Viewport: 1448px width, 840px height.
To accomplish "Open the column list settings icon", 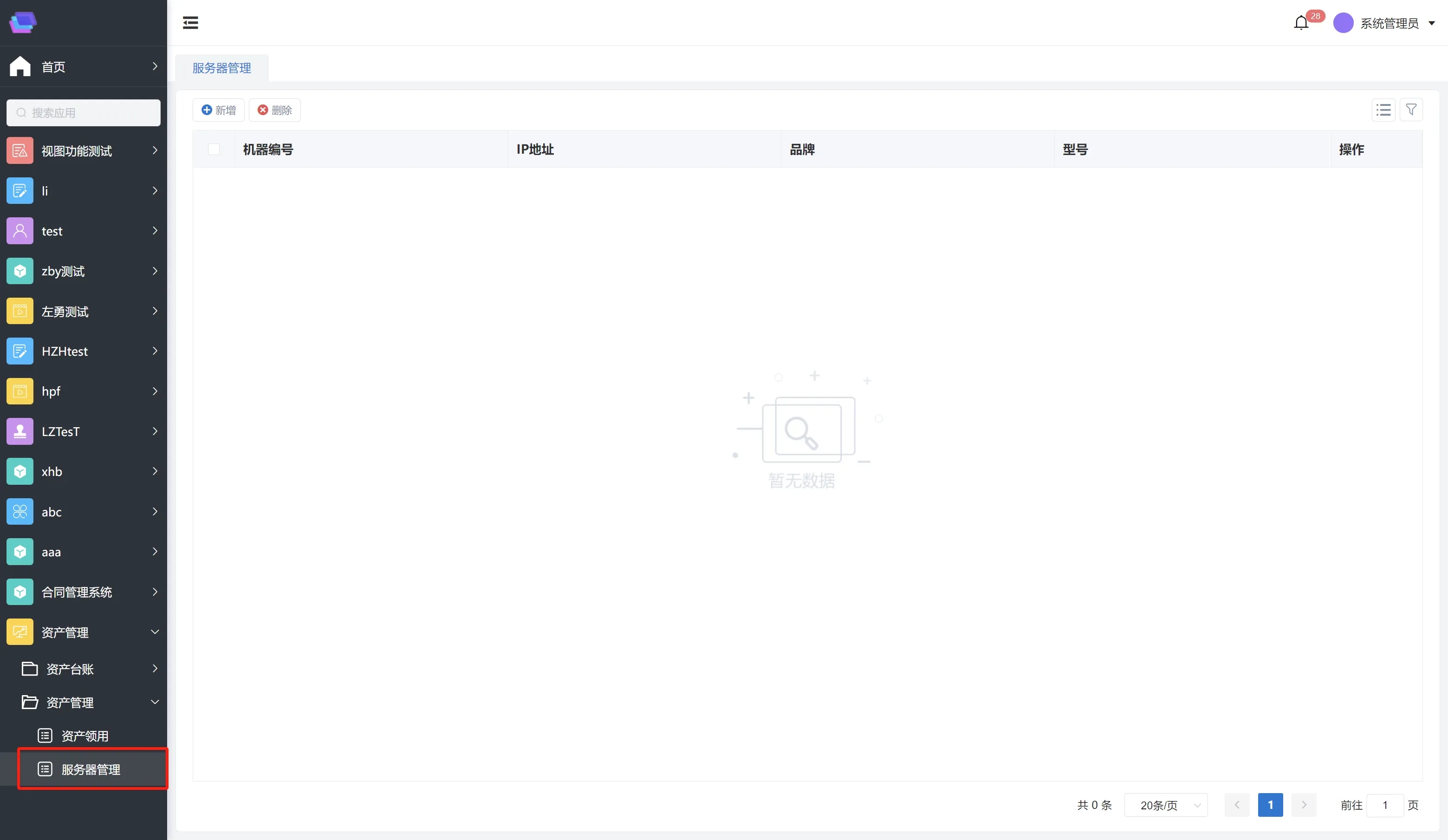I will coord(1383,110).
